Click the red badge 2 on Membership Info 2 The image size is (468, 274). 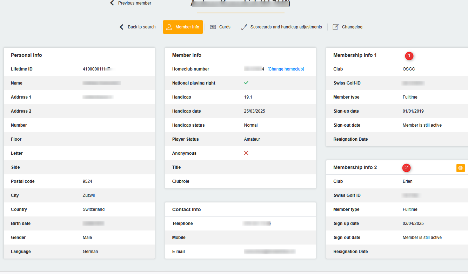406,168
